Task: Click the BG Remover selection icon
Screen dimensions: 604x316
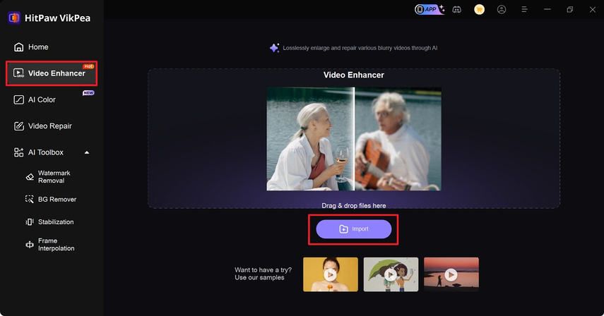Action: pyautogui.click(x=30, y=199)
